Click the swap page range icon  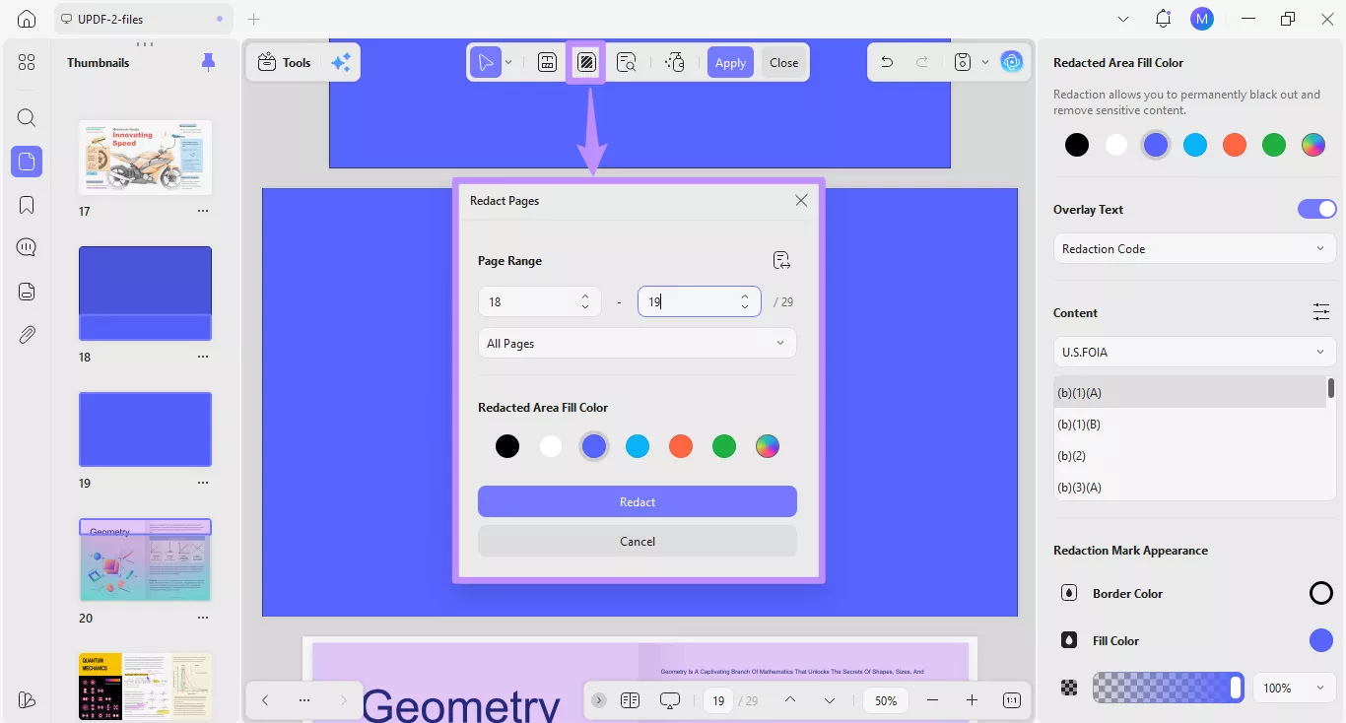coord(781,260)
